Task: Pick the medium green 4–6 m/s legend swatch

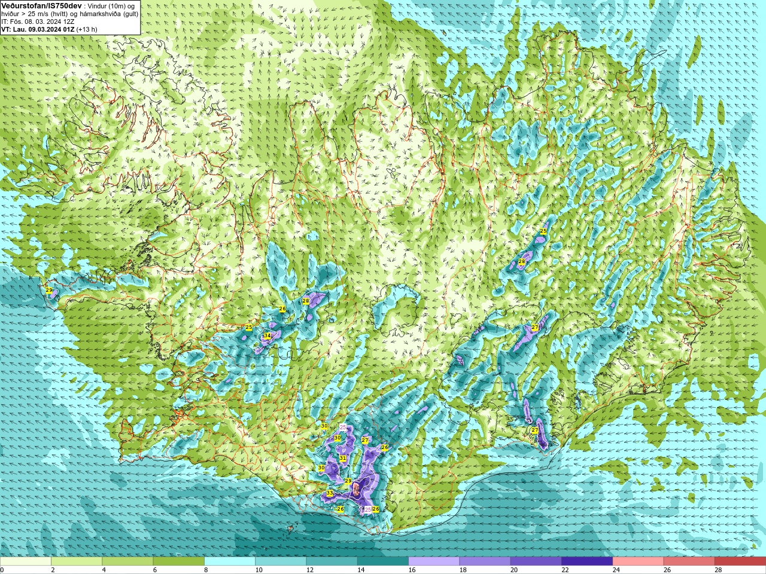Action: [x=127, y=561]
